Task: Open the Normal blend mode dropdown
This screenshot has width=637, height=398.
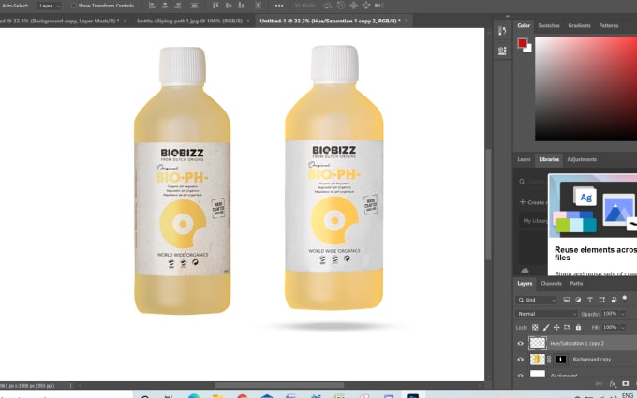Action: click(x=546, y=314)
